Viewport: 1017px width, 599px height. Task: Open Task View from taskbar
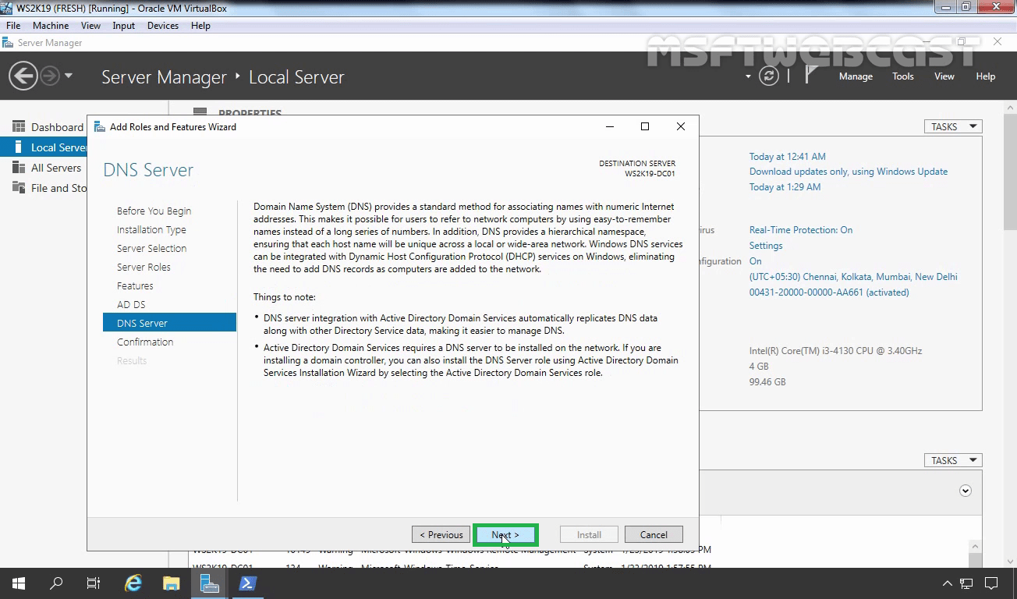pyautogui.click(x=94, y=583)
